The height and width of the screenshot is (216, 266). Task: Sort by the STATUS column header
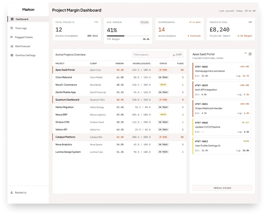163,63
